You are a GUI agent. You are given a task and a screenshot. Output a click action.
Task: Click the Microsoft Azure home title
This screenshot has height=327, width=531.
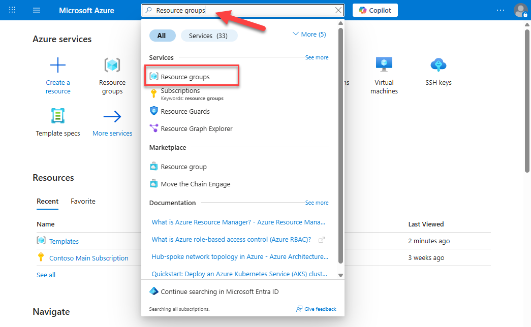coord(87,11)
